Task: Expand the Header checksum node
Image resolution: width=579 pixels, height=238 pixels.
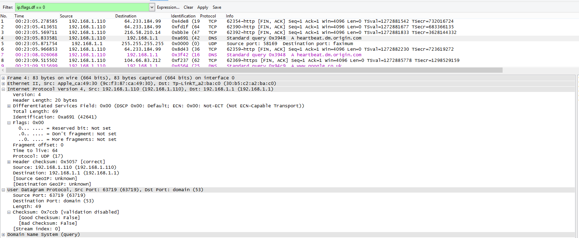Action: [9, 162]
